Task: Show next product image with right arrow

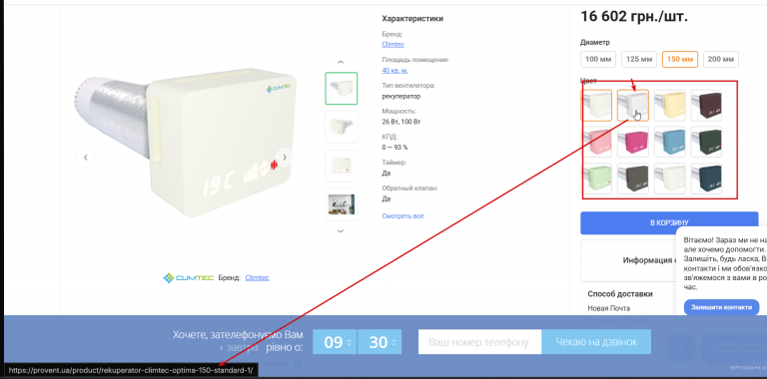Action: (x=285, y=158)
